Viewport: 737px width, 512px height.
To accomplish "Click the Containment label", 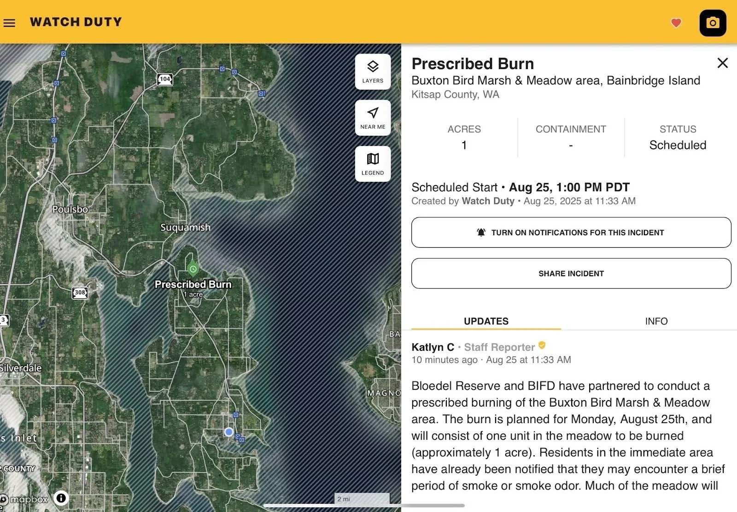I will [x=571, y=129].
